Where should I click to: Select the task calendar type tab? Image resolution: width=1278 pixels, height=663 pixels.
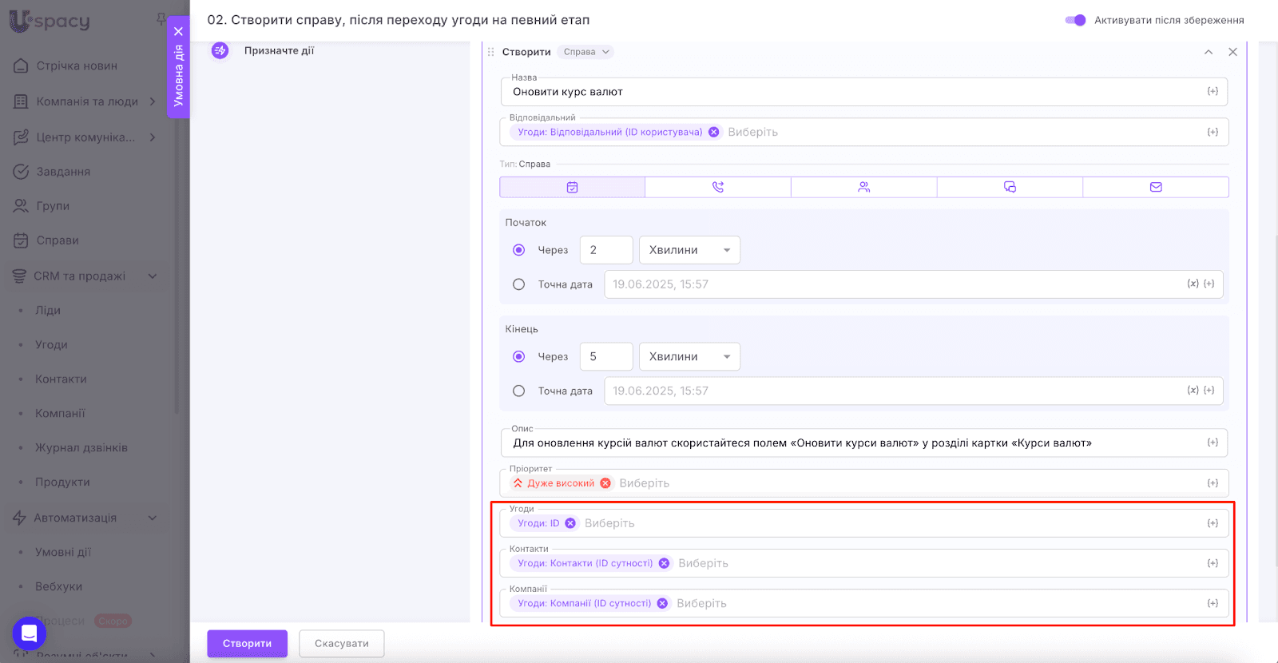(x=572, y=187)
